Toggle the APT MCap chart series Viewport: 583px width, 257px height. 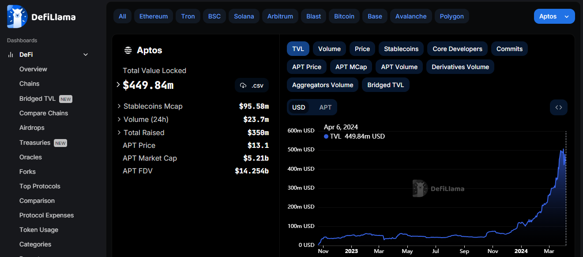click(351, 67)
